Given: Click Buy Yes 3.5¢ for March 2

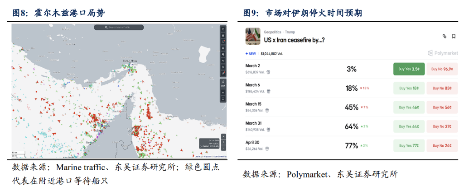Looking at the screenshot, I should (409, 69).
